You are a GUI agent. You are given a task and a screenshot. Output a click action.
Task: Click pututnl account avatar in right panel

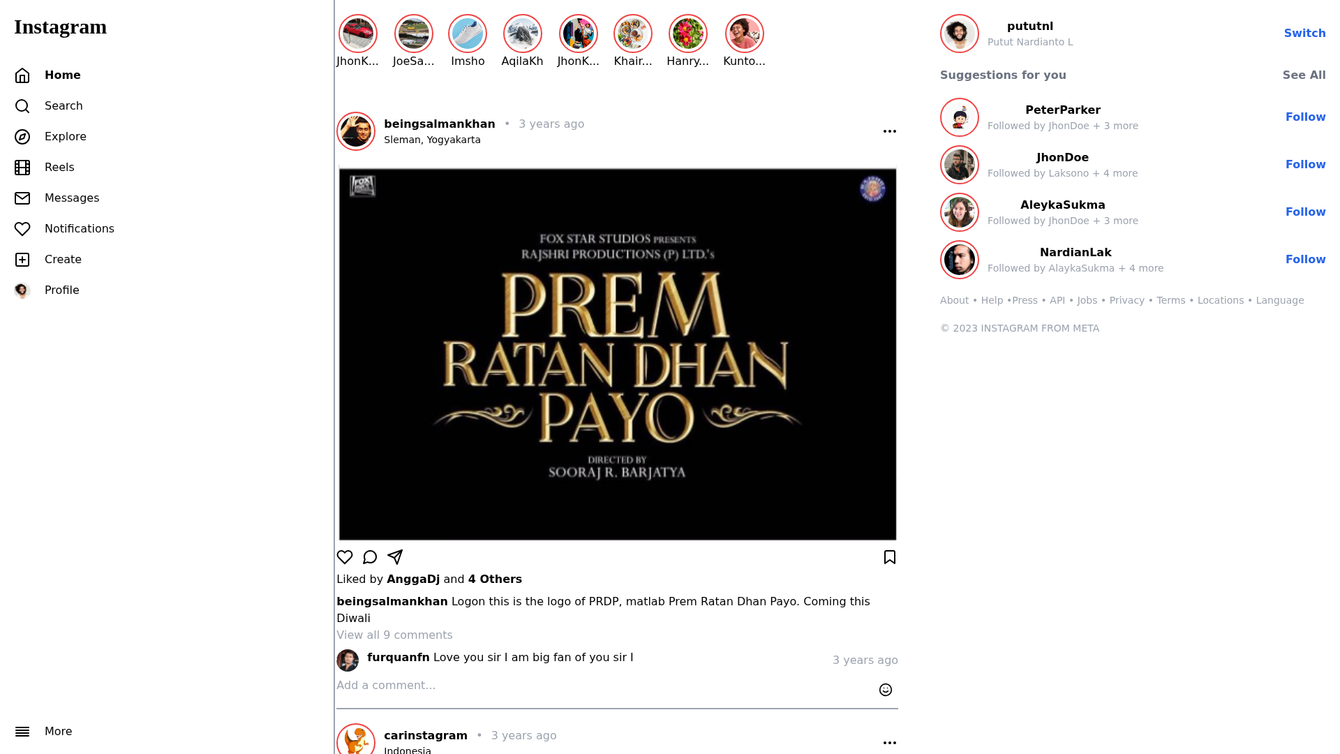click(960, 34)
